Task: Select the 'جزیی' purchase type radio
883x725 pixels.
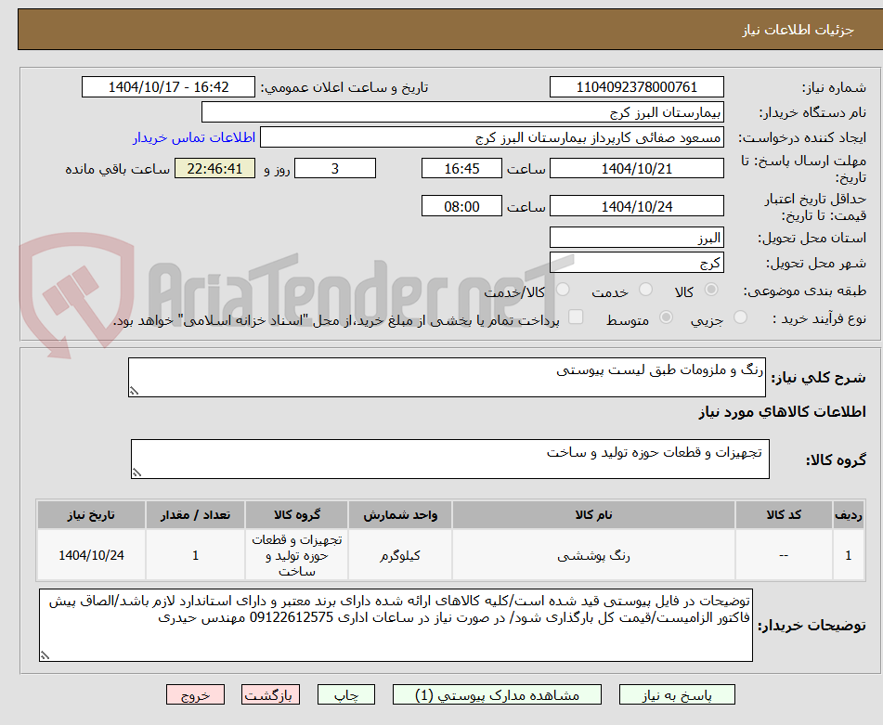Action: click(x=741, y=317)
